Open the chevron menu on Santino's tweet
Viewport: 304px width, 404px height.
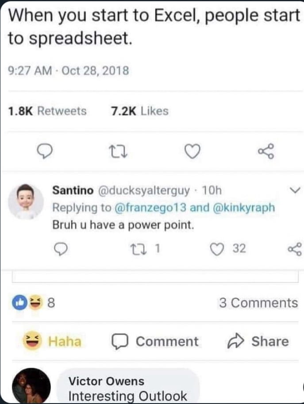click(x=294, y=191)
